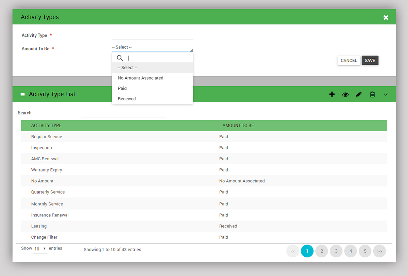Close the Activity Types panel with X
Image resolution: width=408 pixels, height=276 pixels.
coord(386,17)
